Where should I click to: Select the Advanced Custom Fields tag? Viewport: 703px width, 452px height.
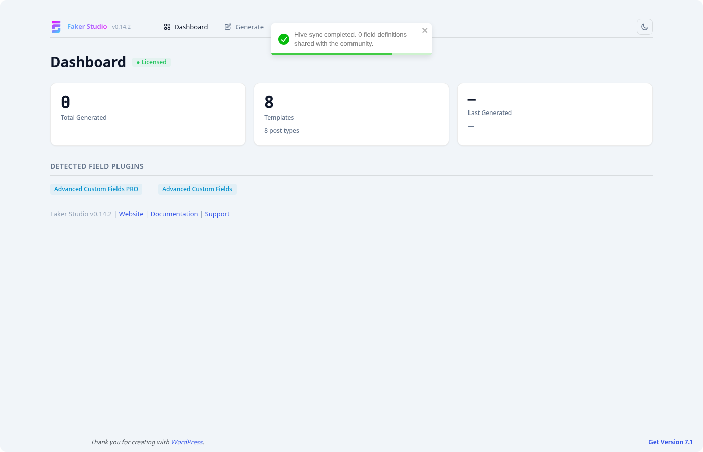coord(197,189)
